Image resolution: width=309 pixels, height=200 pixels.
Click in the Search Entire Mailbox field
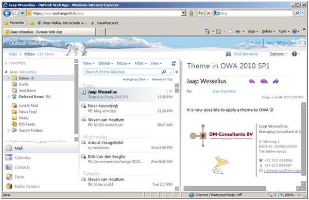tap(123, 72)
